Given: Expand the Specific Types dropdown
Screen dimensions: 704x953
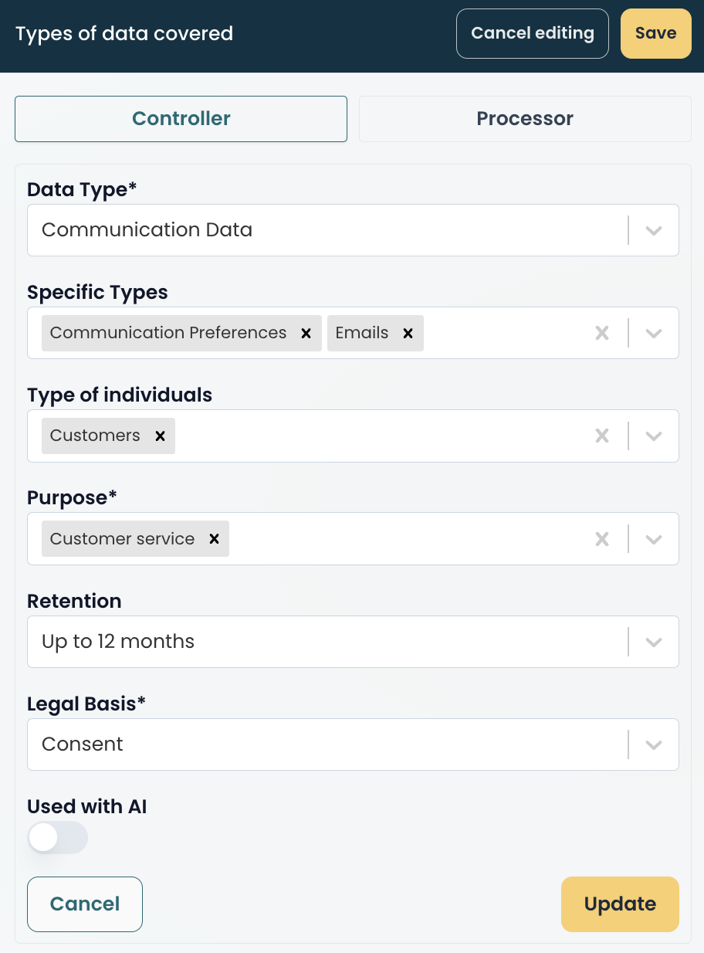Looking at the screenshot, I should coord(653,333).
